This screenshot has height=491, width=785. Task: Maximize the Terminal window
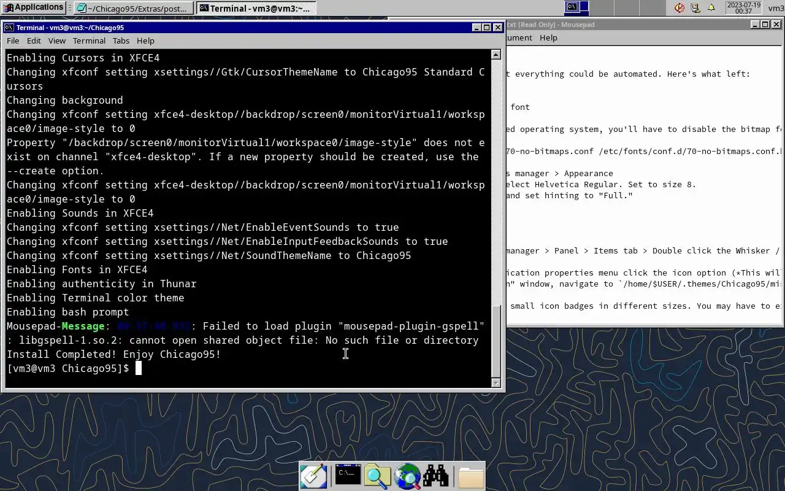point(487,28)
